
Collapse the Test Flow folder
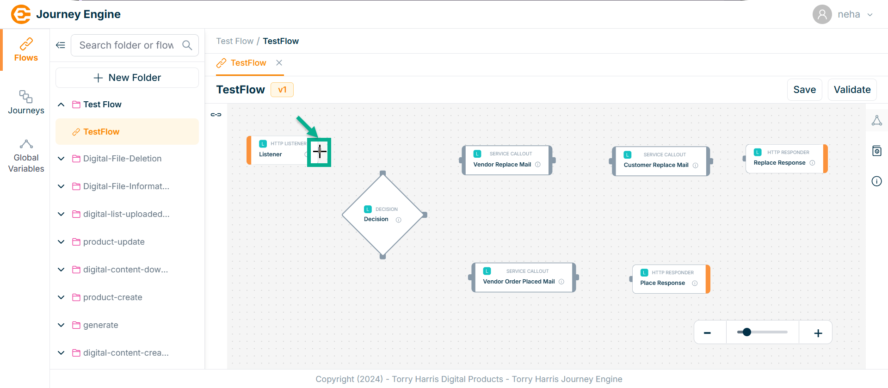[61, 105]
